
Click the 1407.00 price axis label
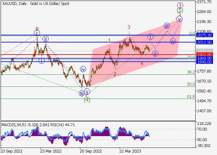[204, 111]
